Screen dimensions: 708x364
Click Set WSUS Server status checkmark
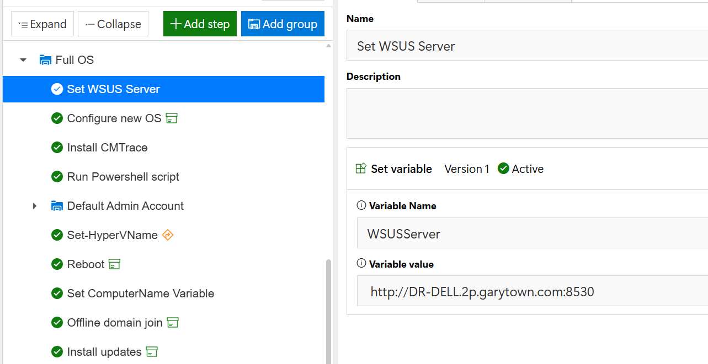[x=57, y=89]
